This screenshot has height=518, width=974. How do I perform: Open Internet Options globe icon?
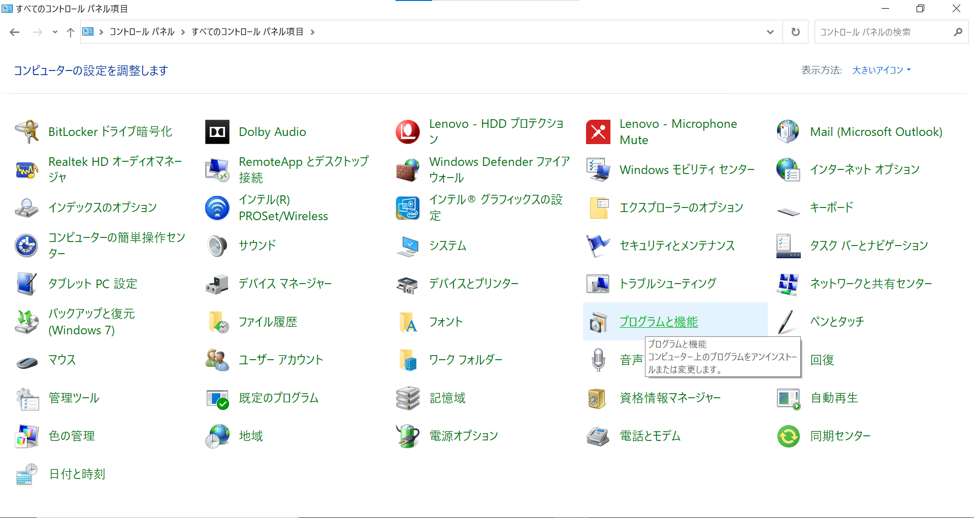(788, 170)
